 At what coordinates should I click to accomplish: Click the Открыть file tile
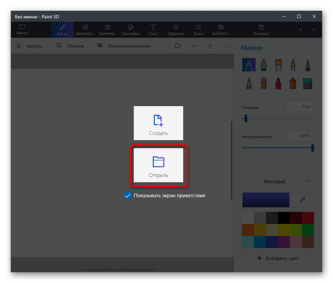pyautogui.click(x=159, y=165)
